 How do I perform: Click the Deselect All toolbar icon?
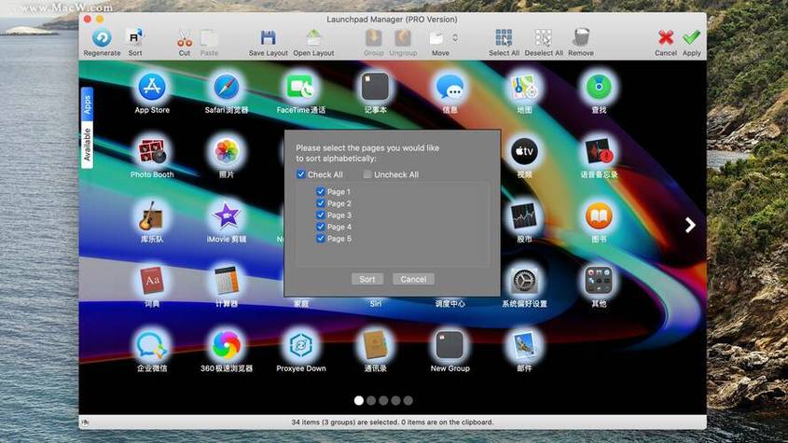pyautogui.click(x=544, y=38)
